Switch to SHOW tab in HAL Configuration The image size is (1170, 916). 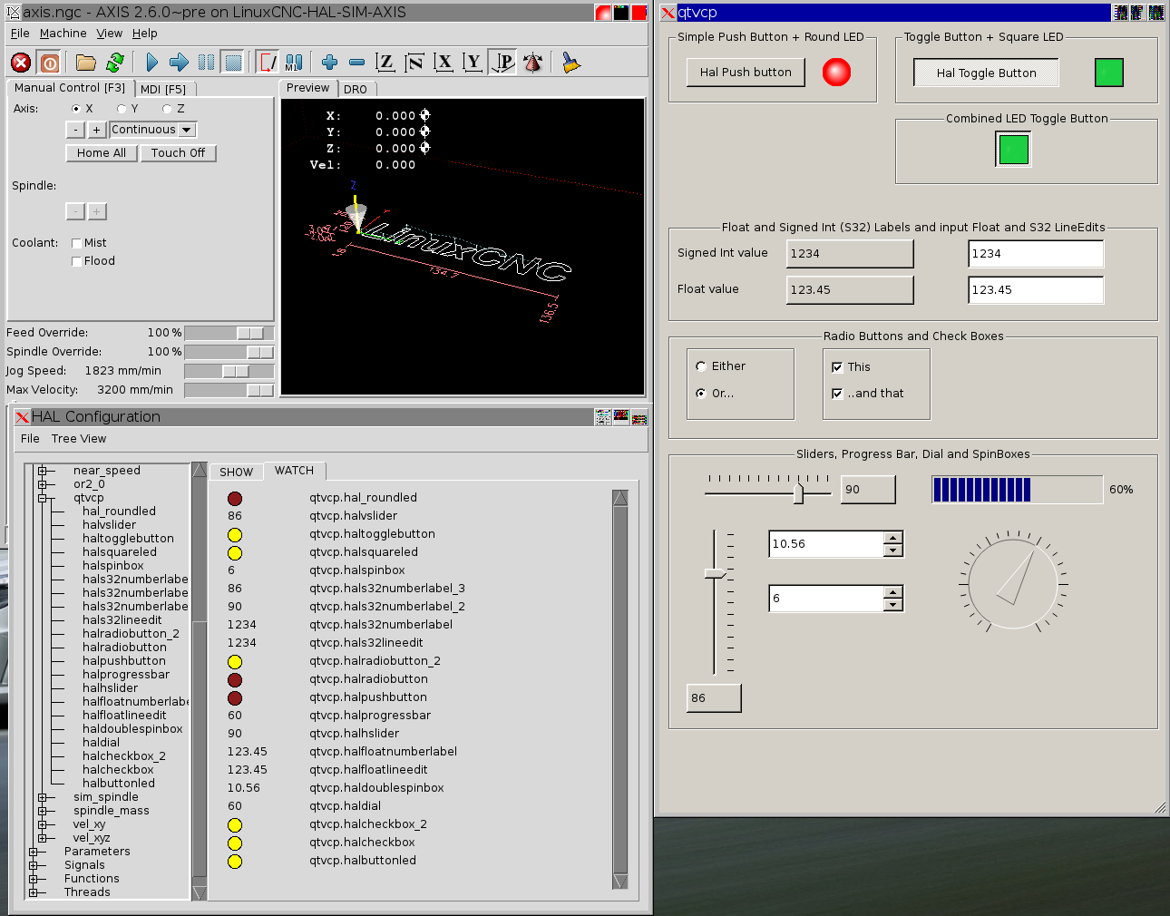pos(236,472)
